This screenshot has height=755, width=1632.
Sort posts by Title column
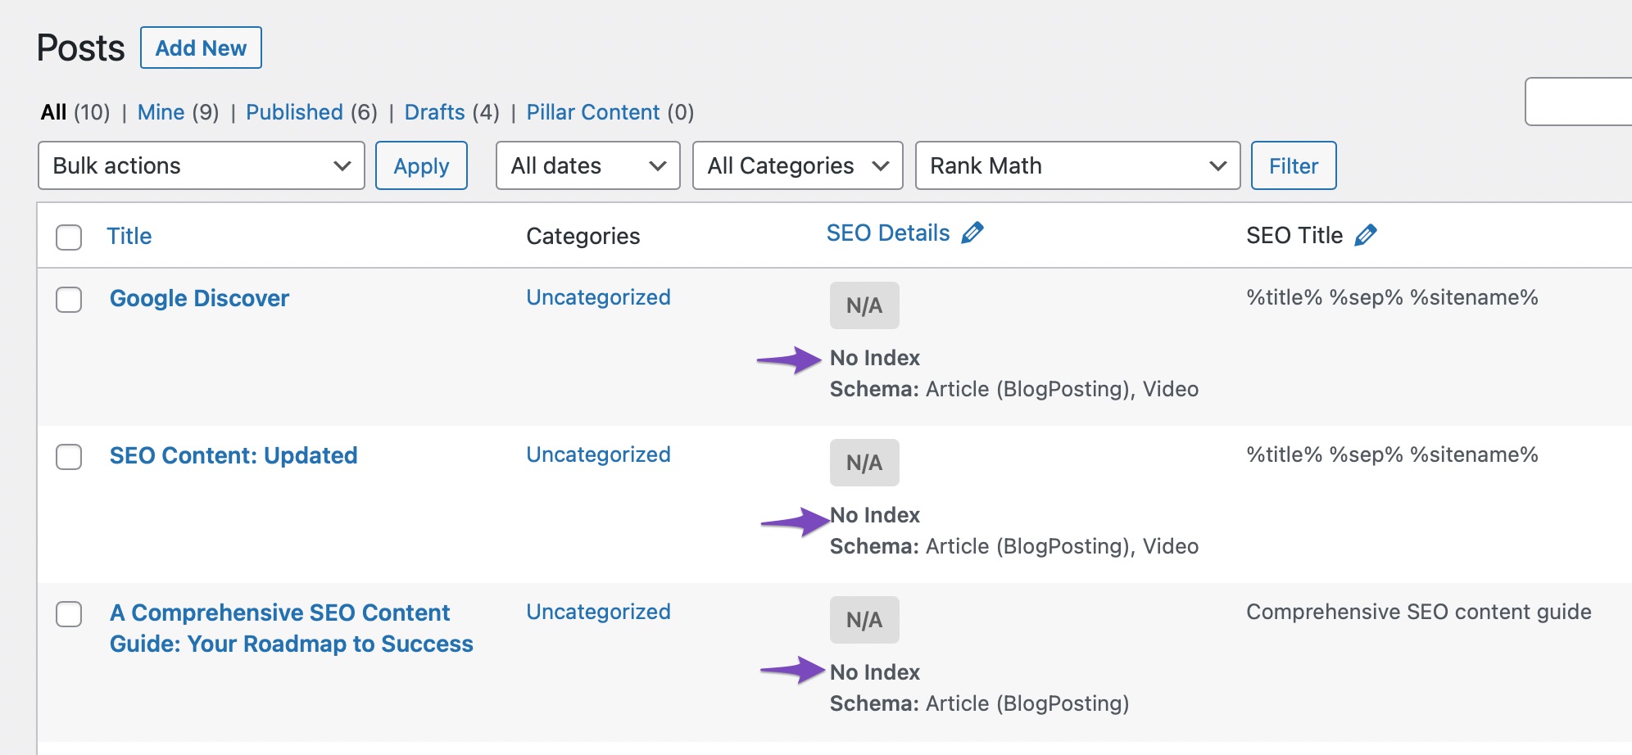[129, 236]
